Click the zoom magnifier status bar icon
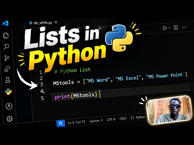This screenshot has height=145, width=194. (x=61, y=123)
